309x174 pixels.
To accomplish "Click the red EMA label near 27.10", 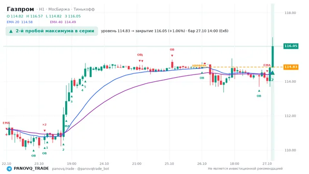I will (267, 65).
